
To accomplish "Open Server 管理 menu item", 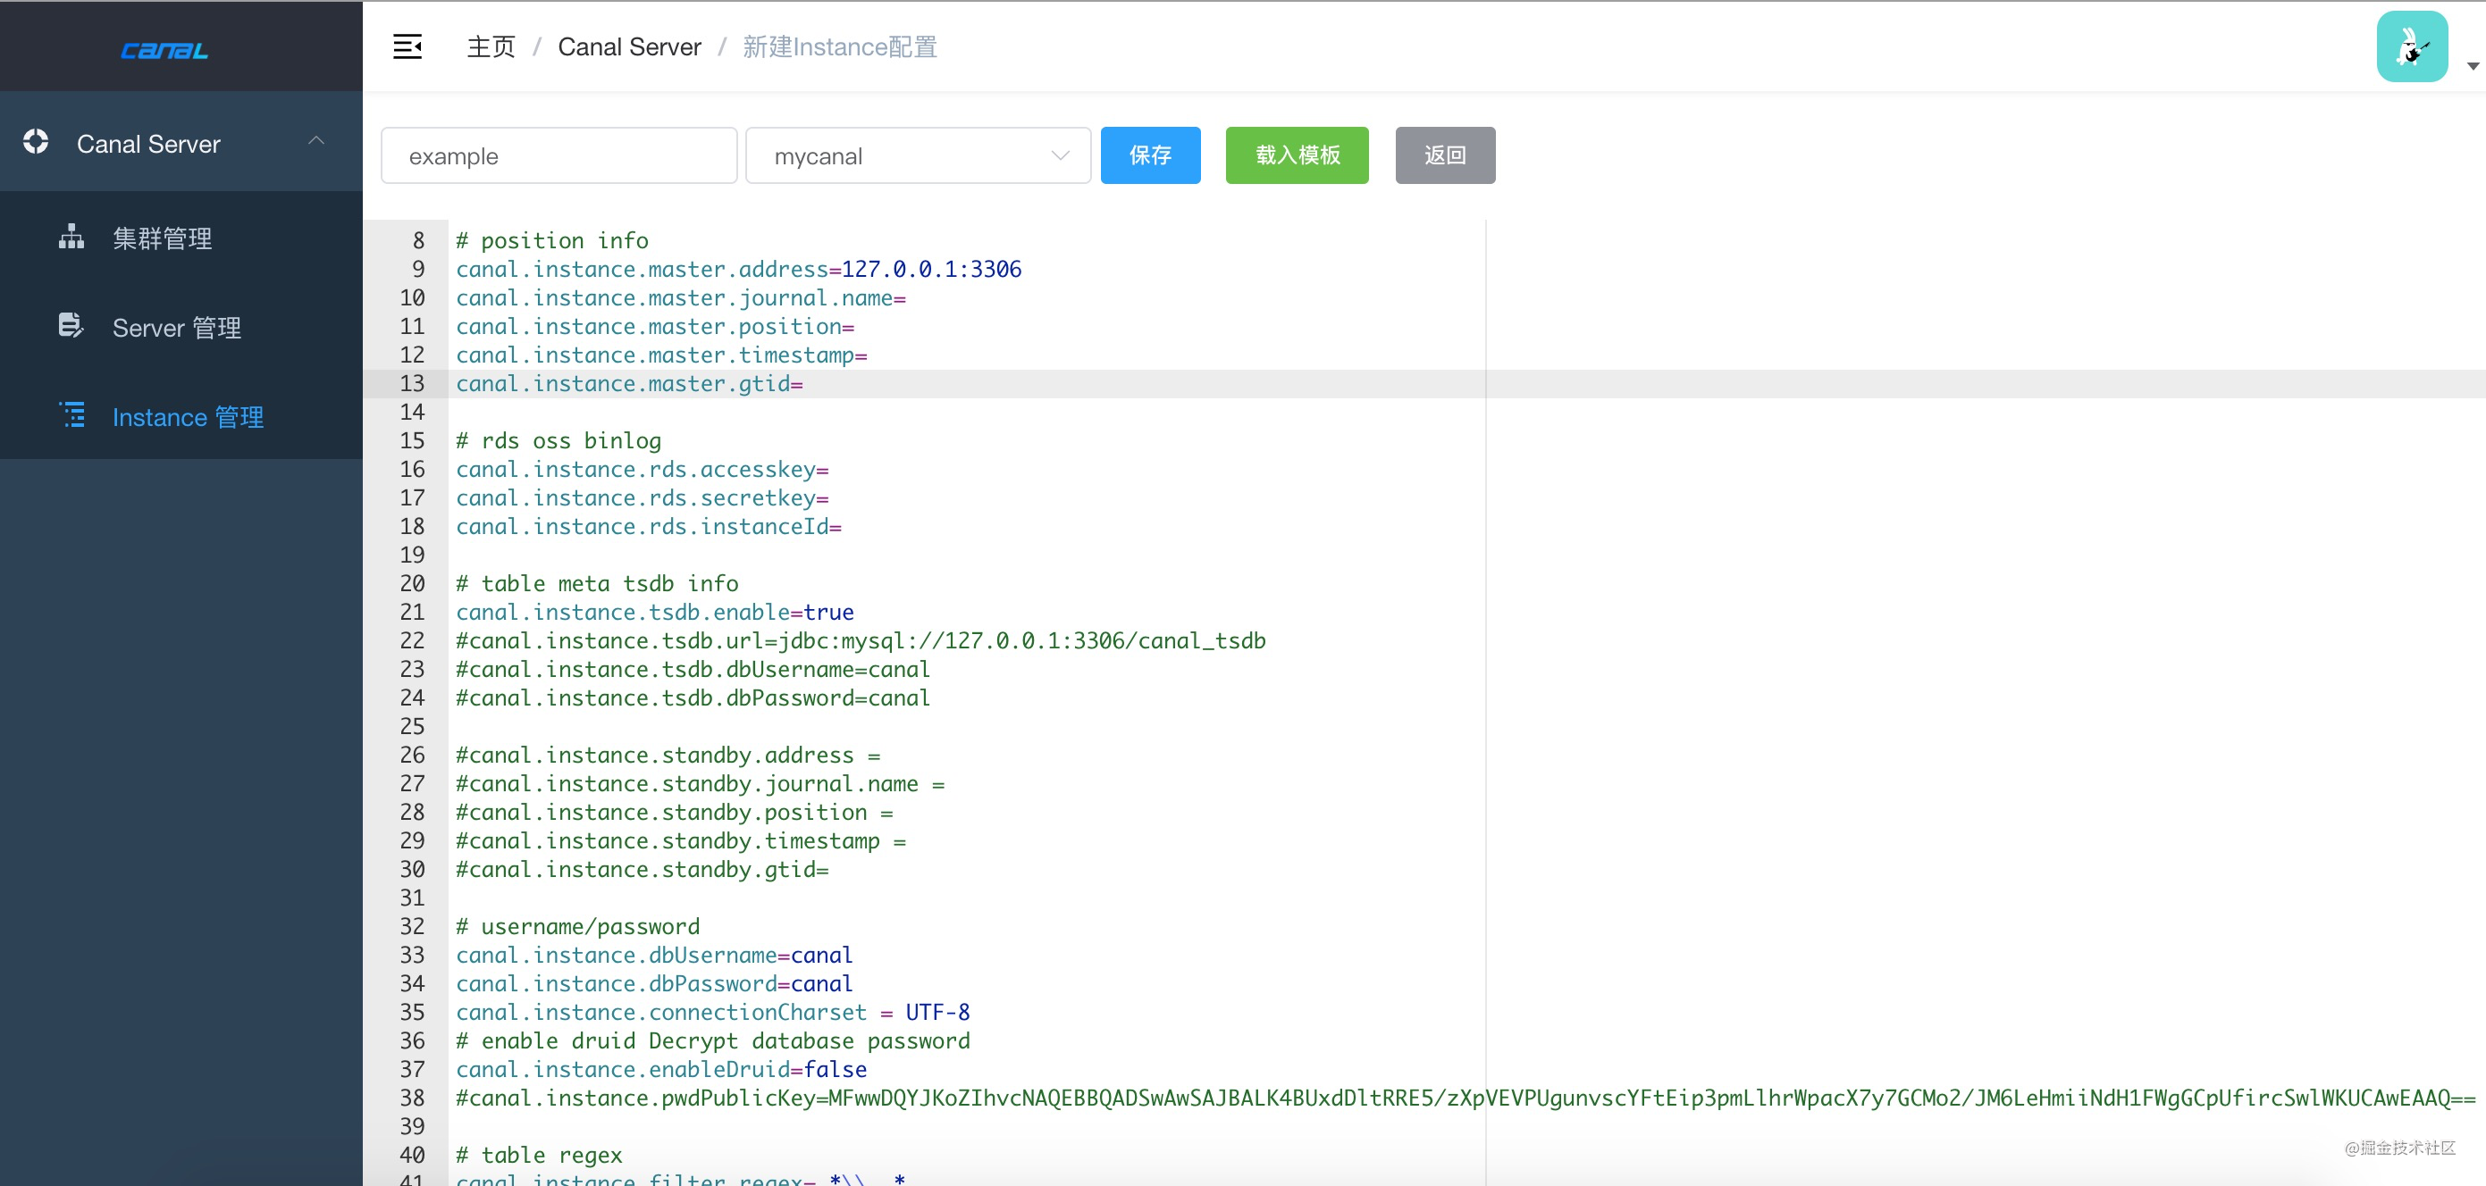I will 177,328.
